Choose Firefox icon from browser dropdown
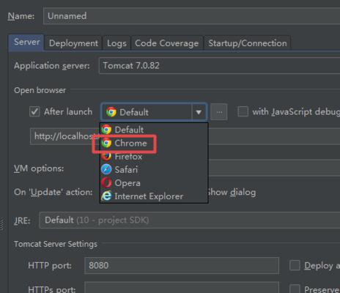 pyautogui.click(x=106, y=156)
